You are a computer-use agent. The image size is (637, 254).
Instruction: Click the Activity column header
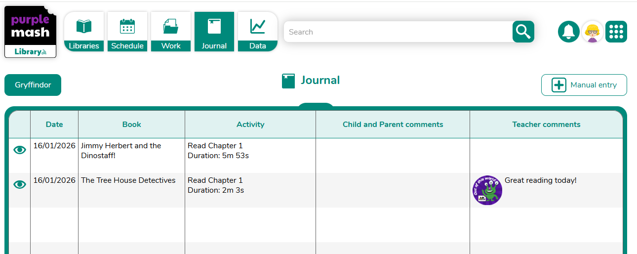click(250, 125)
